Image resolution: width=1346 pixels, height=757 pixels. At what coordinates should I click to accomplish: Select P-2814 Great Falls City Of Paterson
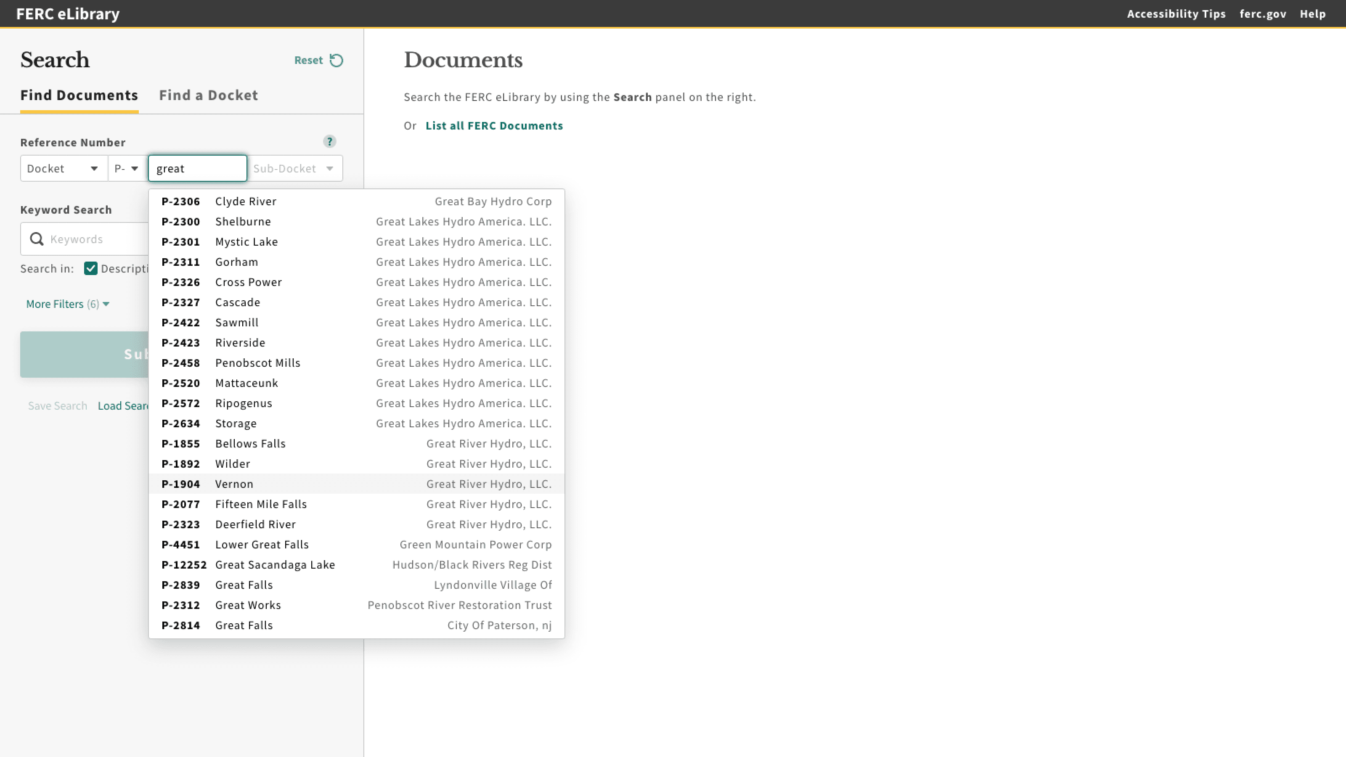point(356,626)
